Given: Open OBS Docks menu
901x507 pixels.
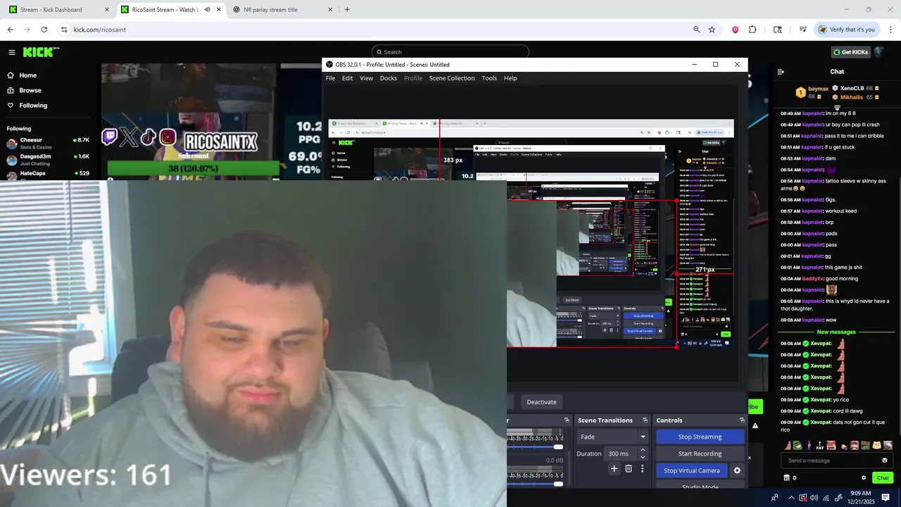Looking at the screenshot, I should [389, 78].
